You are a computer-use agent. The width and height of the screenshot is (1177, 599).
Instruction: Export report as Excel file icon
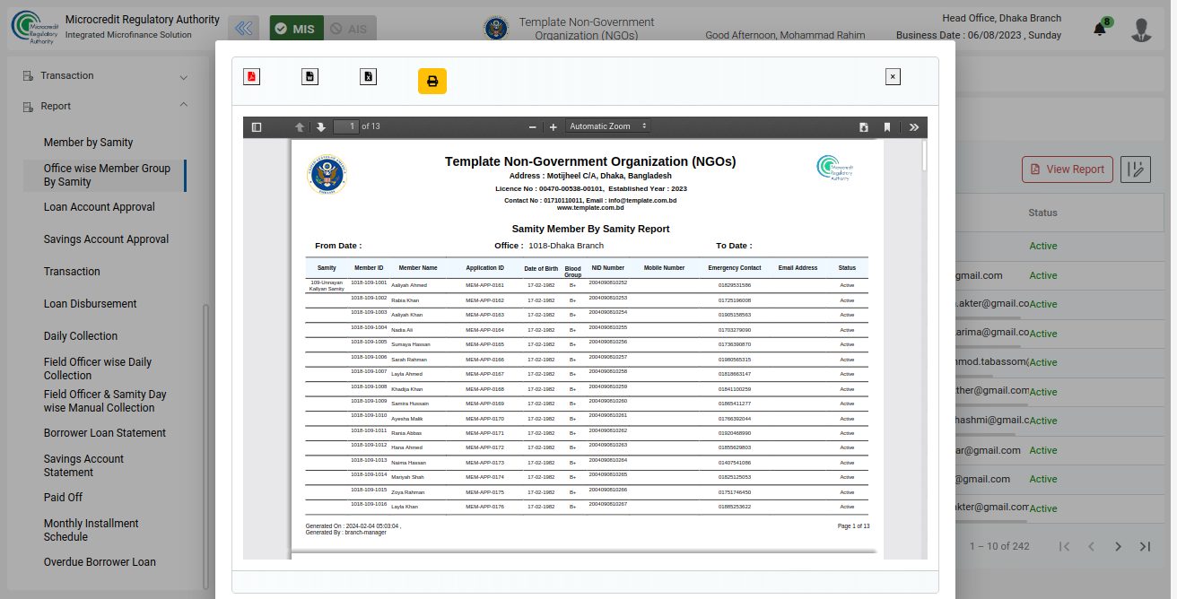368,76
